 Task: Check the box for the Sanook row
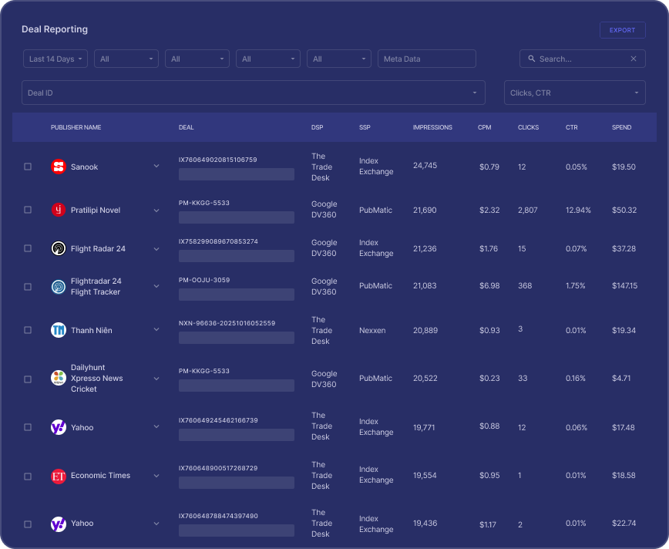tap(28, 167)
